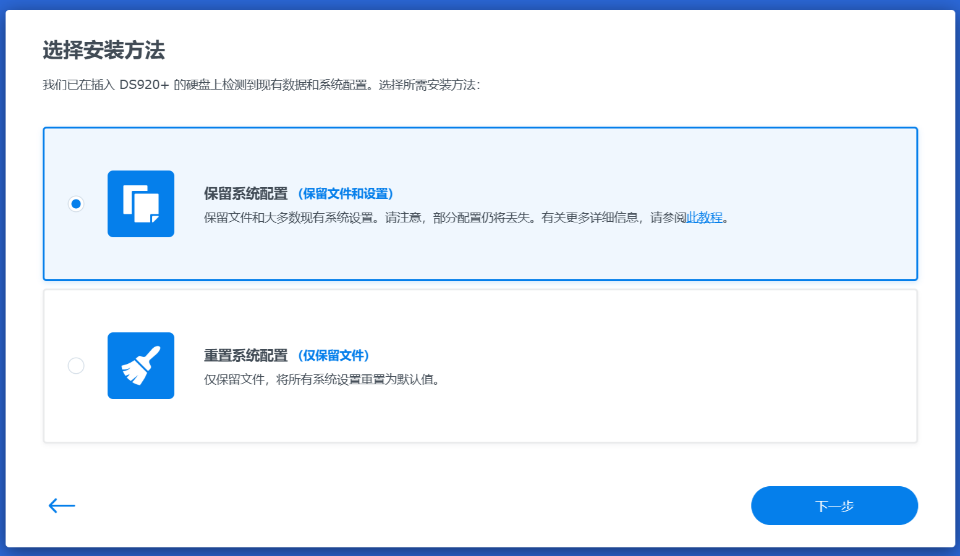
Task: Click the documents copy icon
Action: [141, 204]
